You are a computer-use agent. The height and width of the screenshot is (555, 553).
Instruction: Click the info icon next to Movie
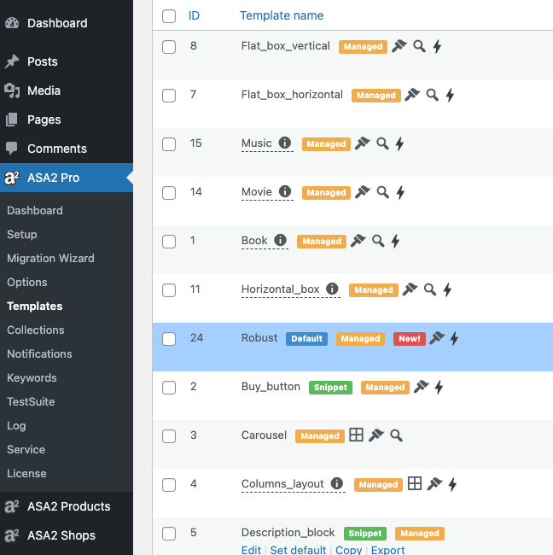285,191
